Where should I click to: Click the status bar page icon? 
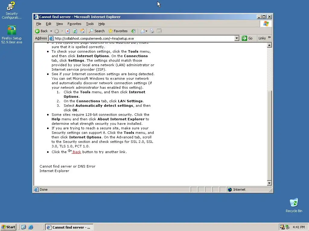(x=36, y=189)
